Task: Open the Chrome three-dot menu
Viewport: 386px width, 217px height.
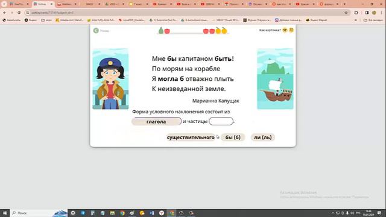Action: pos(382,13)
